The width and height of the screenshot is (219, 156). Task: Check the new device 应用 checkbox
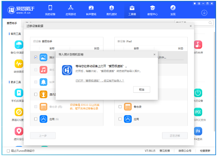[120, 119]
